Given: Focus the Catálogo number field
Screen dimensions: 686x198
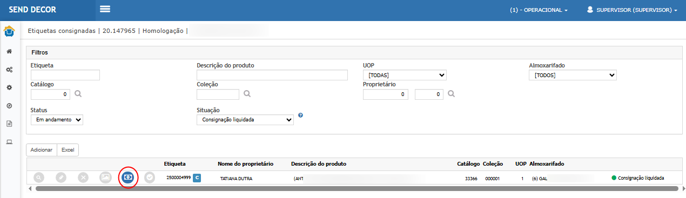Looking at the screenshot, I should pos(51,94).
